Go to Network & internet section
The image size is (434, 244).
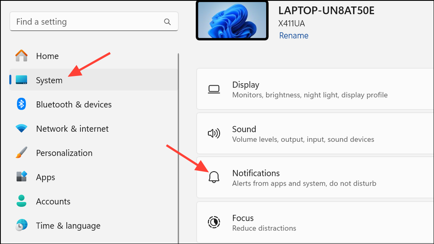pyautogui.click(x=72, y=129)
